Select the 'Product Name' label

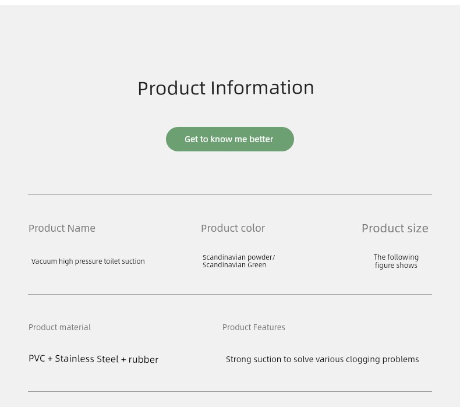(62, 228)
